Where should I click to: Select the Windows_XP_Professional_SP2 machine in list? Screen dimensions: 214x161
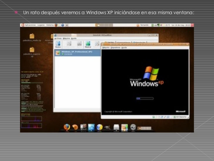point(78,53)
